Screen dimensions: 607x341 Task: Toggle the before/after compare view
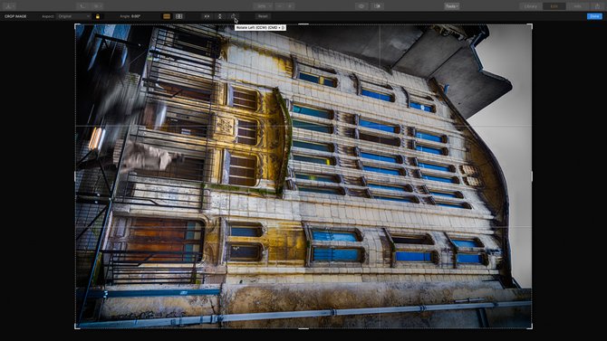pyautogui.click(x=377, y=6)
